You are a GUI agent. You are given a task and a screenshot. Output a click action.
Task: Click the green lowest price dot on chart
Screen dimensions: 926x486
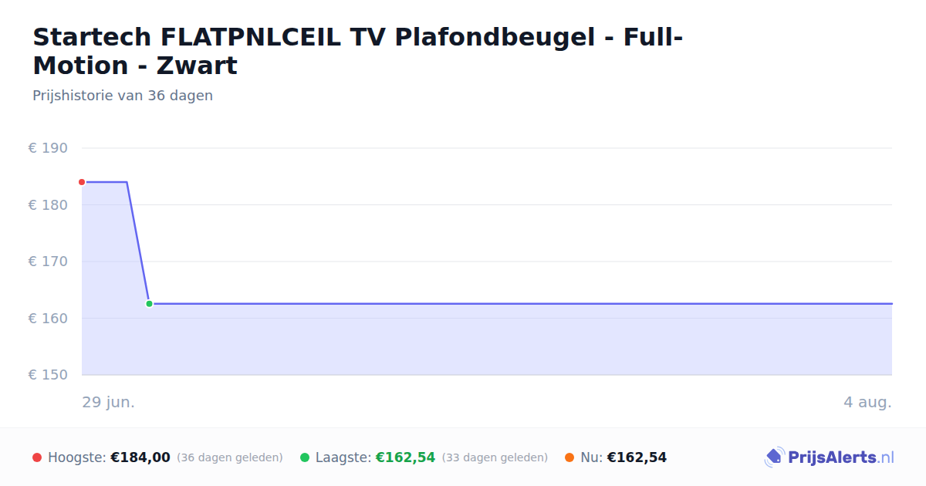[149, 304]
